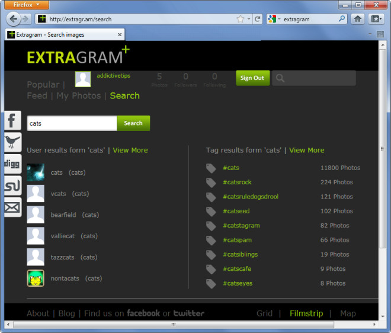The width and height of the screenshot is (391, 333).
Task: Click the scroll down arrow of the vertical scrollbar
Action: click(383, 316)
